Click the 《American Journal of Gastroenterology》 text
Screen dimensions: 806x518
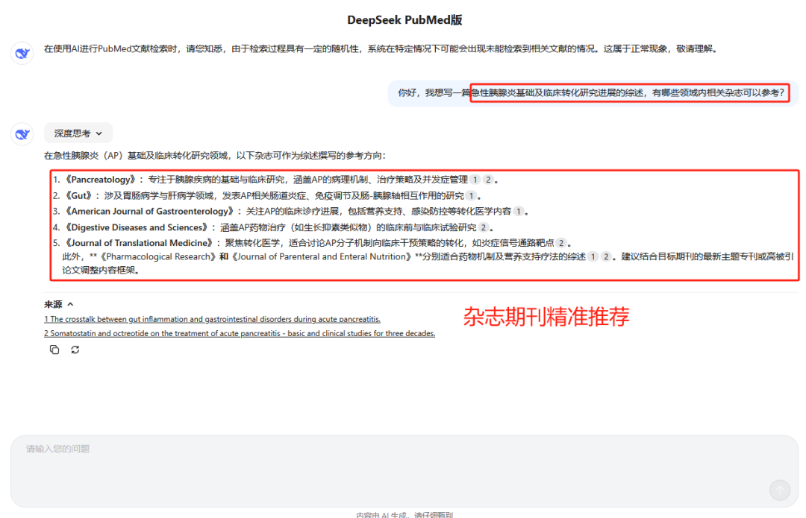click(149, 212)
